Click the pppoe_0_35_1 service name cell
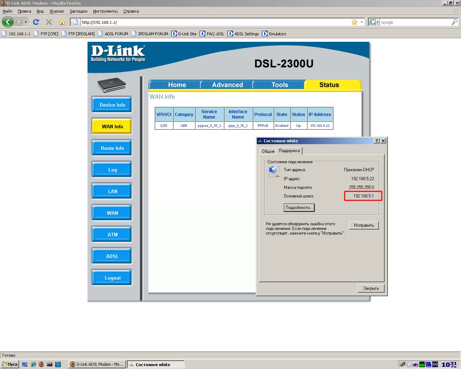The height and width of the screenshot is (369, 461). tap(209, 125)
